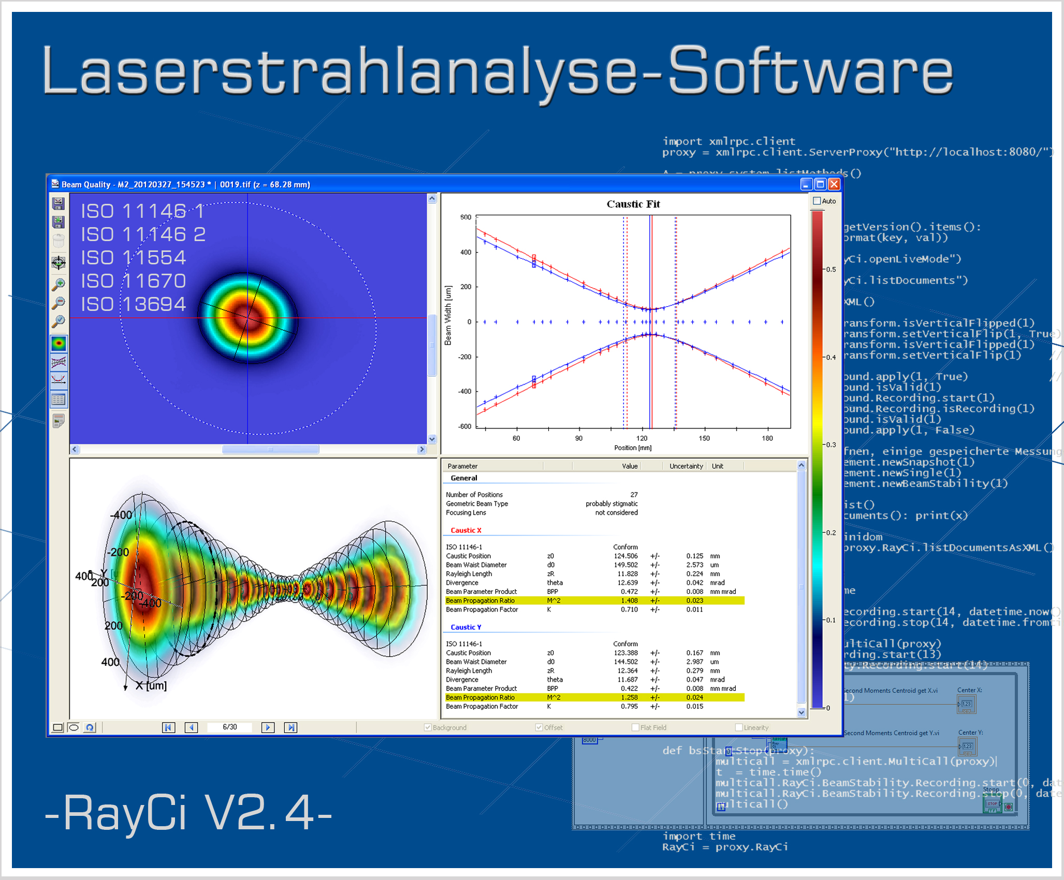The width and height of the screenshot is (1064, 880).
Task: Open the measurement report icon
Action: click(x=59, y=420)
